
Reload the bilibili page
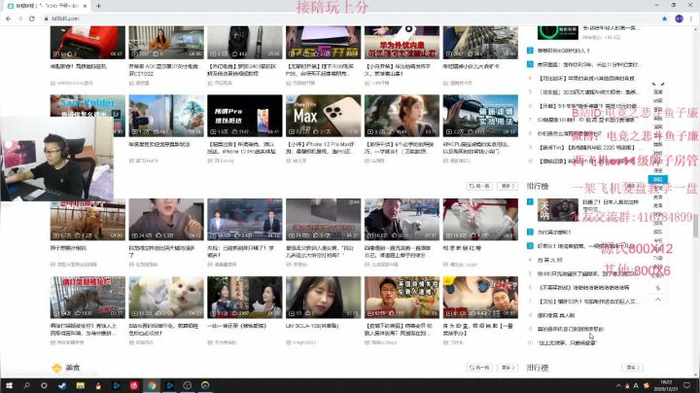pos(32,18)
